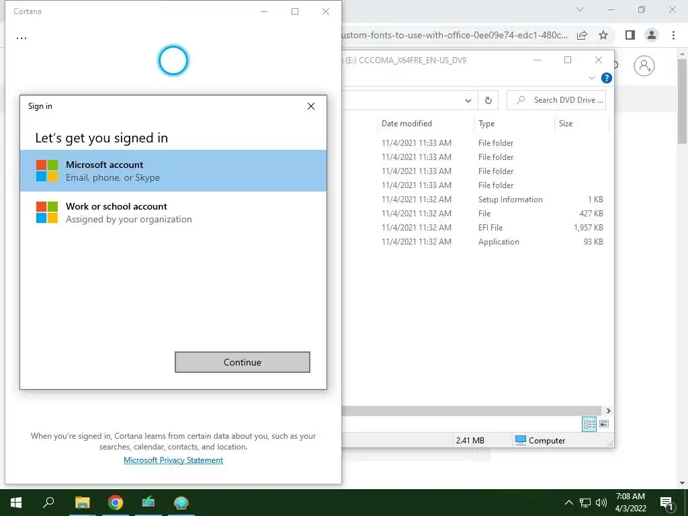Minimize the Cortana window
The image size is (688, 516).
(263, 11)
